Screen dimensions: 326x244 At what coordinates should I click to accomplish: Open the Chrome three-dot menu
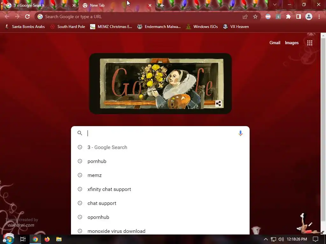tap(319, 17)
